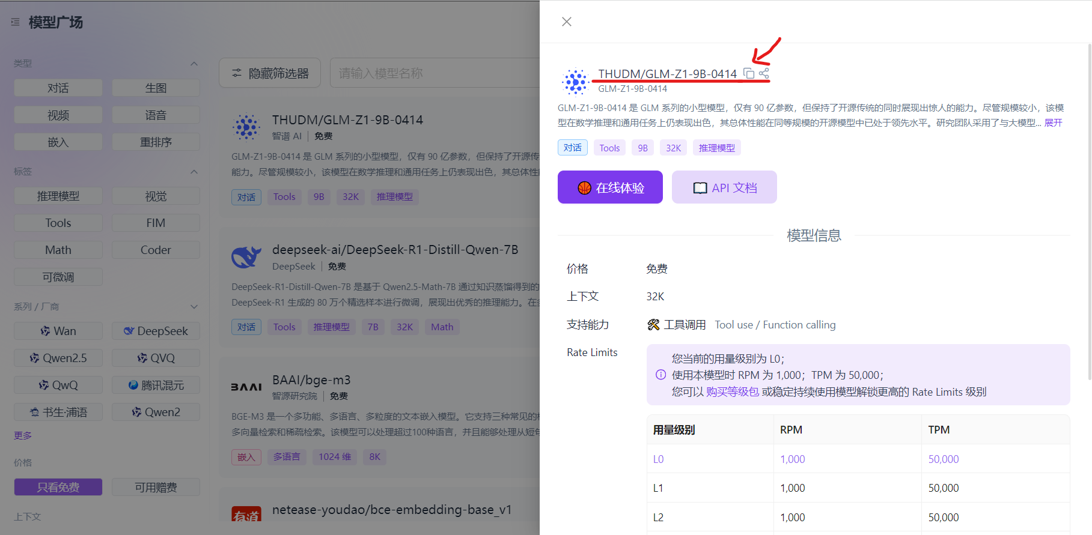
Task: Open the 购买等级包 purchase link
Action: click(x=733, y=391)
